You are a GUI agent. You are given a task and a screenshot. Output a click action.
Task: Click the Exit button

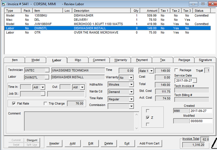click(127, 143)
